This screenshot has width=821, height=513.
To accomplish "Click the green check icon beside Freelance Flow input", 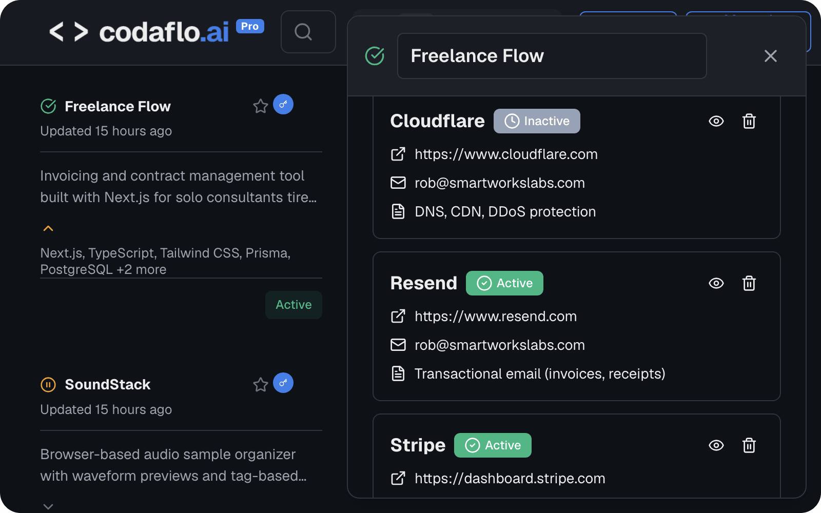I will (x=375, y=55).
